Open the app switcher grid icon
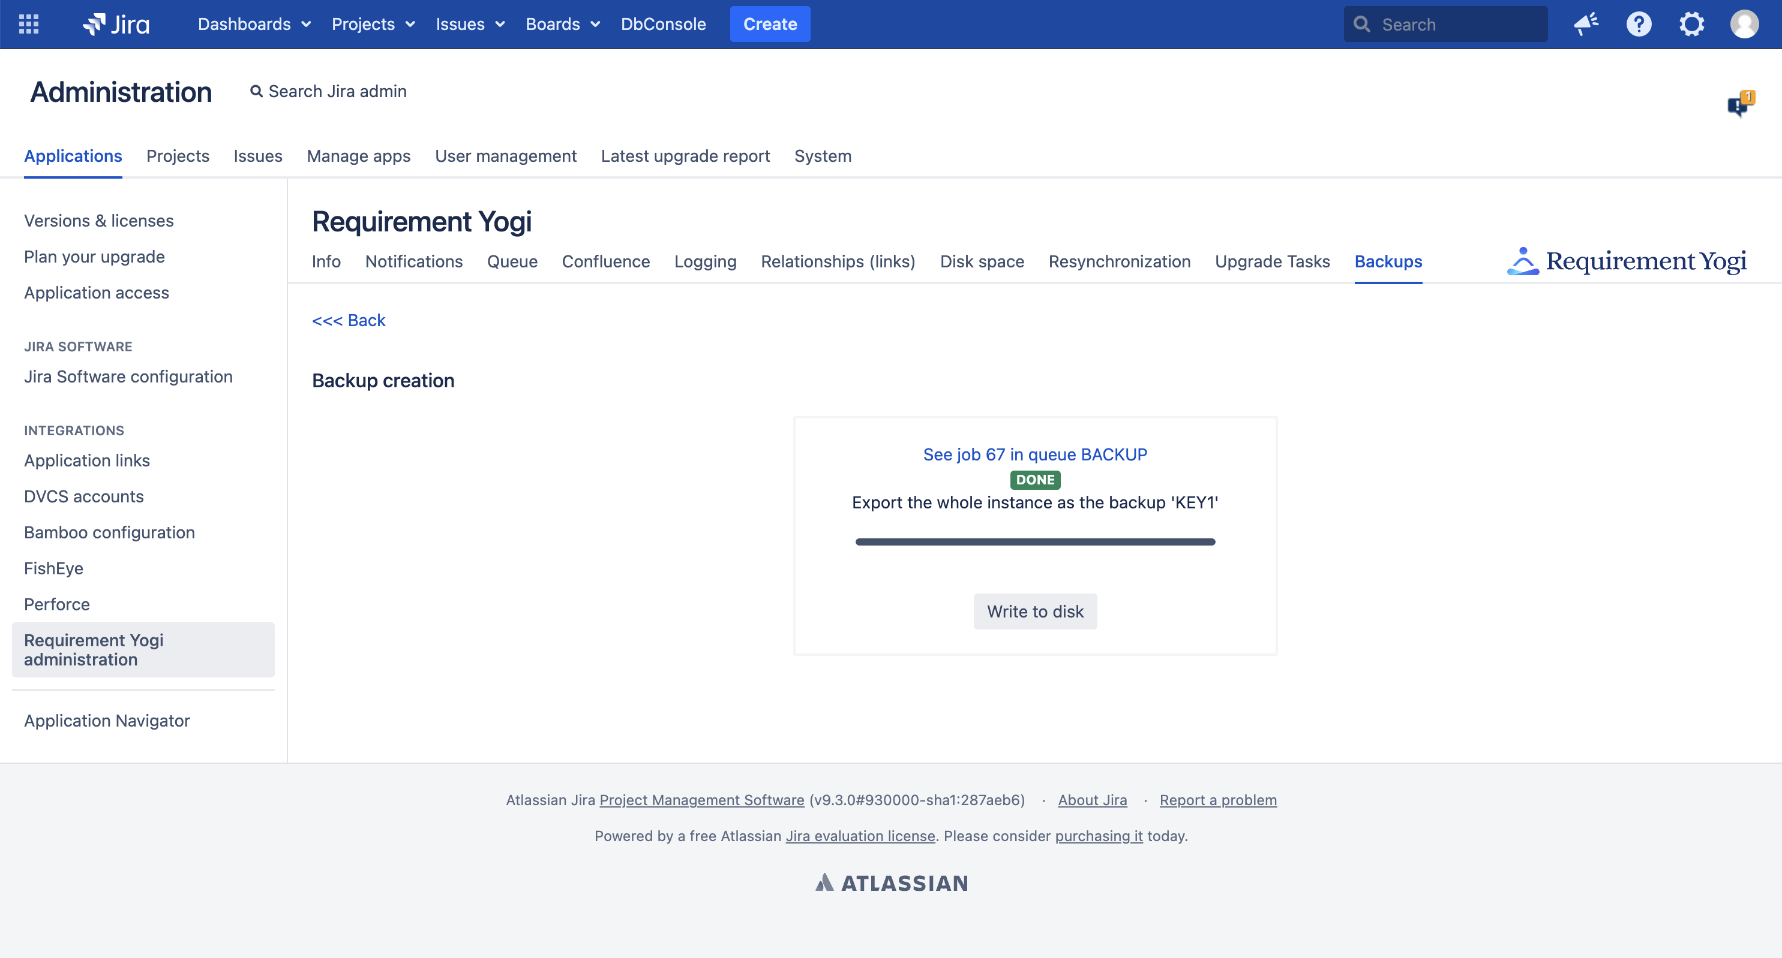 [x=28, y=24]
